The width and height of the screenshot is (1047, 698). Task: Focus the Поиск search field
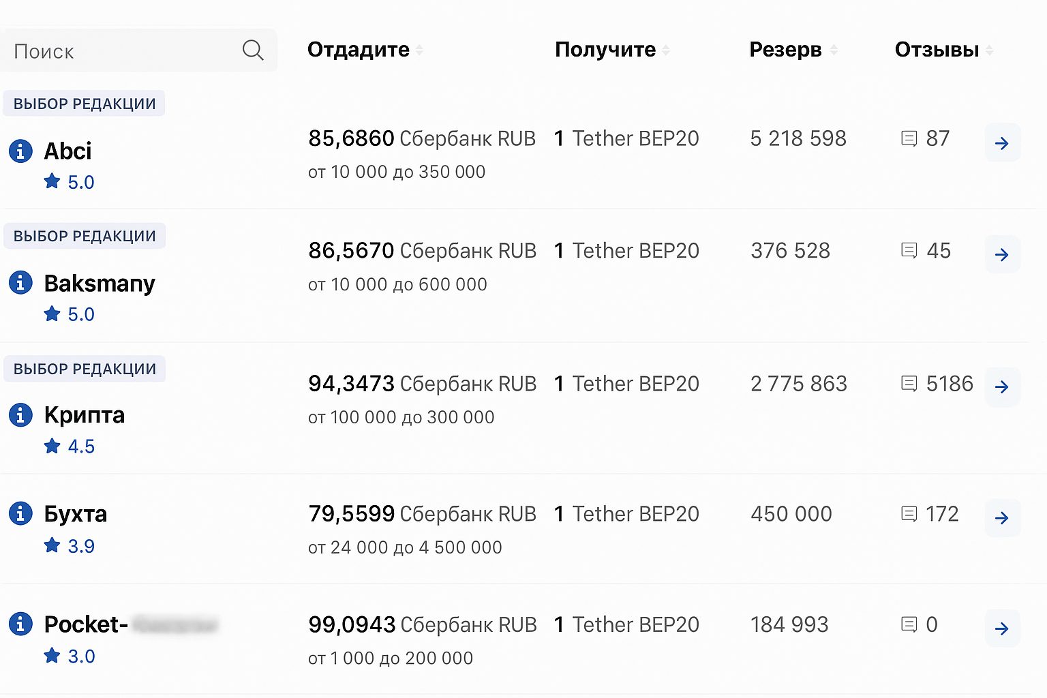pos(138,50)
